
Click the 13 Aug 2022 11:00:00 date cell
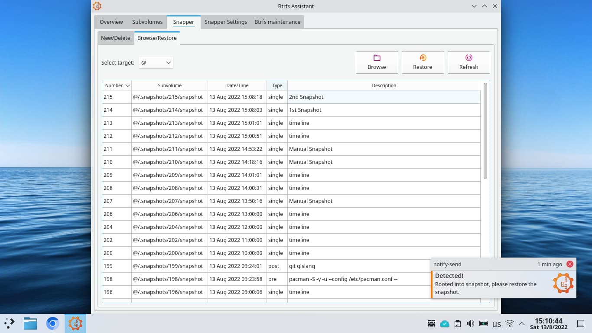click(237, 240)
